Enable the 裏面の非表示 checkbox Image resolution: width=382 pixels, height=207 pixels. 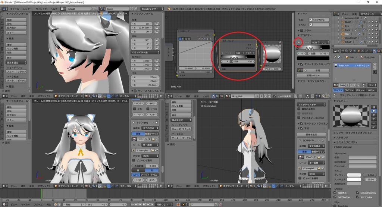(299, 109)
